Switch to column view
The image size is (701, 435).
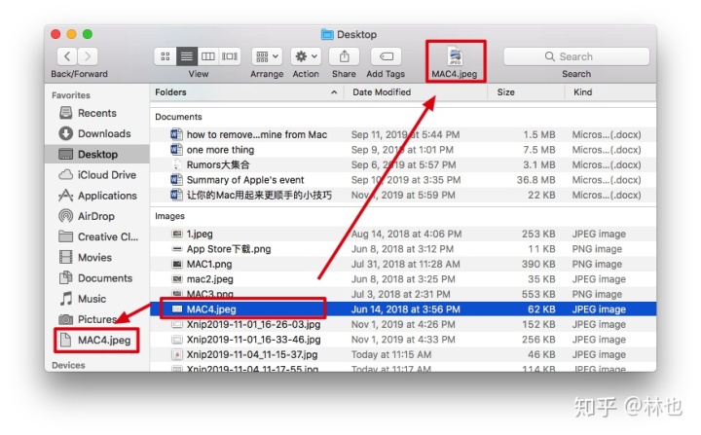coord(208,56)
